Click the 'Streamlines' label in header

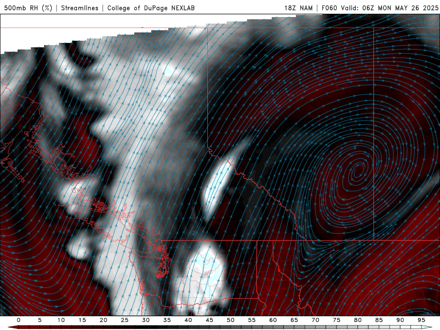point(80,8)
